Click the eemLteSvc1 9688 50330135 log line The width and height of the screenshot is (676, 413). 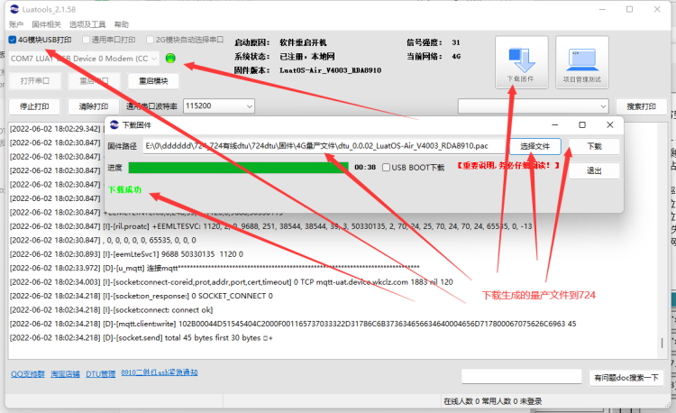(126, 254)
